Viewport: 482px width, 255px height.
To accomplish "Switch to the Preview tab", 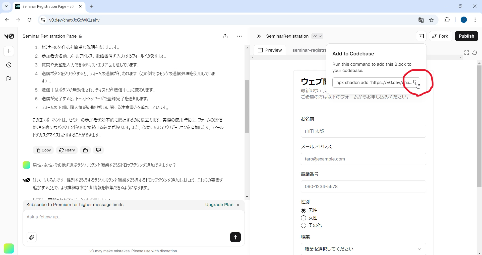I will tap(270, 50).
